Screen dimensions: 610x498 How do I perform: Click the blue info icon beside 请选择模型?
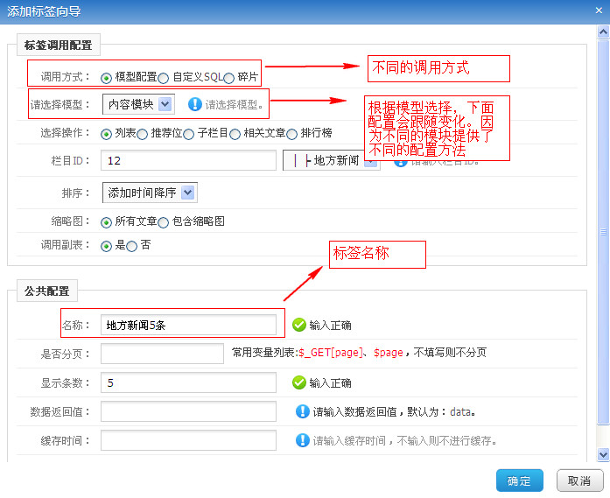point(194,104)
